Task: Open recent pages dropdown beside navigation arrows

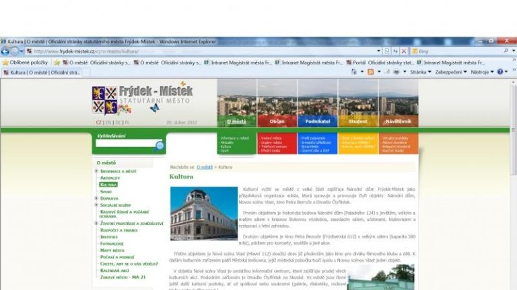Action: click(22, 51)
